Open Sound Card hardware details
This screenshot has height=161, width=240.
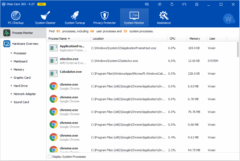point(21,102)
